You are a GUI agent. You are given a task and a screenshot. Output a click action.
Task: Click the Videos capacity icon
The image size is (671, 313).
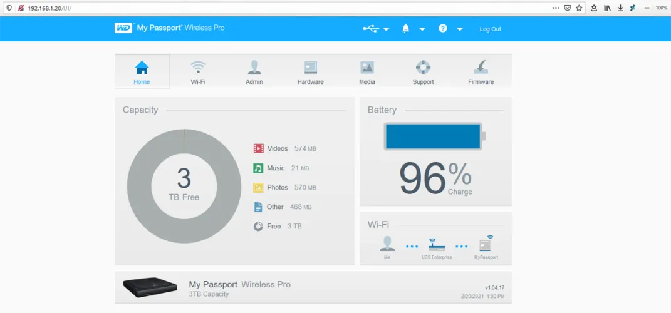258,148
